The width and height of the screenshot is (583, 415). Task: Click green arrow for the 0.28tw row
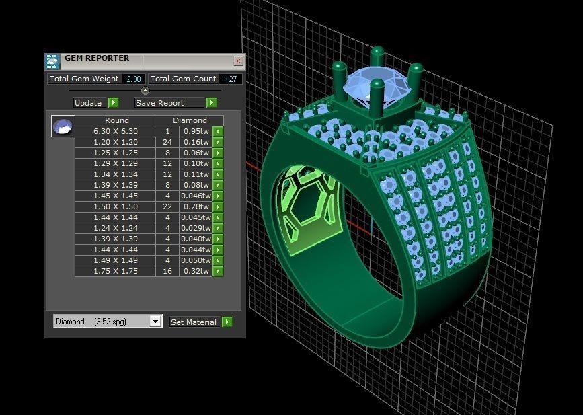pyautogui.click(x=218, y=206)
